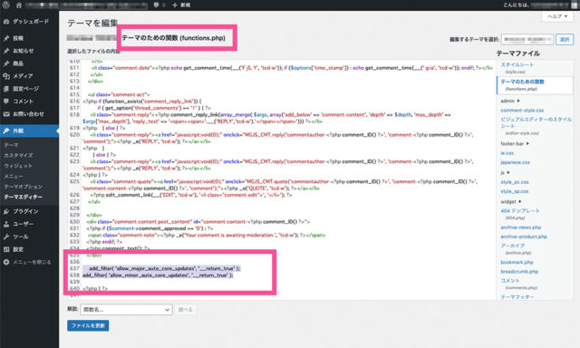Click the 調べる lookup button
Screen dimensions: 580x348
coord(185,310)
